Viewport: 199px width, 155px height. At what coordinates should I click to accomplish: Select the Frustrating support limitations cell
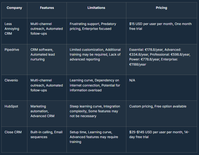[x=93, y=26]
